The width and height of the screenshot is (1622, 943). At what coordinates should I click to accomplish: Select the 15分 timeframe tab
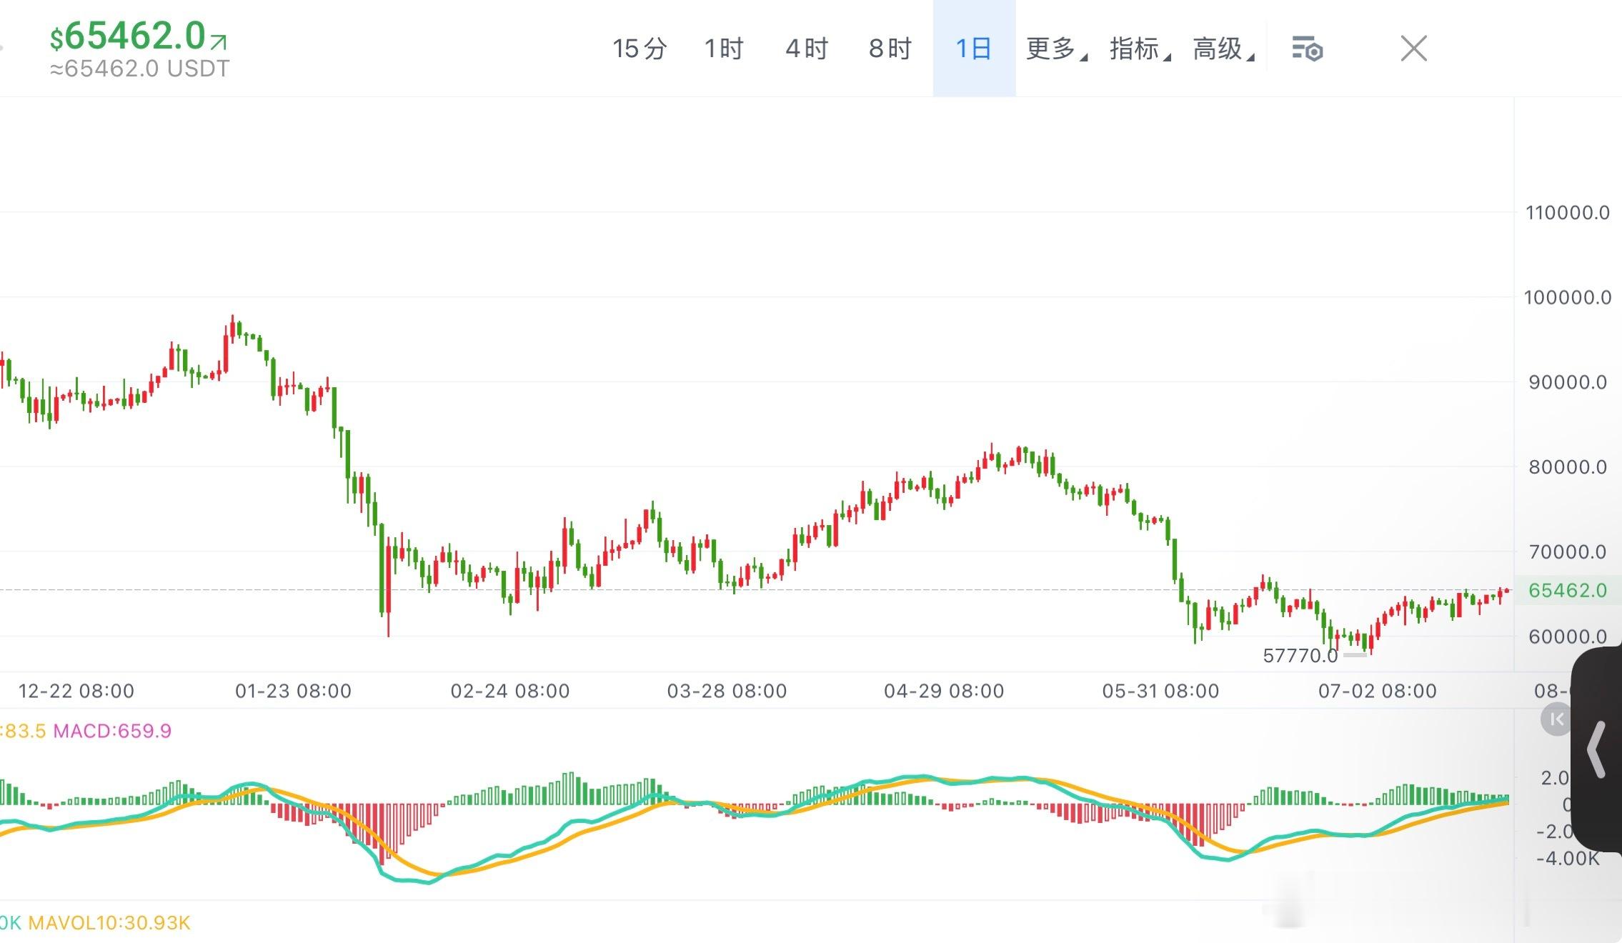640,49
